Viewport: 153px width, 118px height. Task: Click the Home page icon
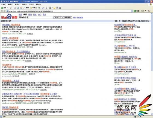coord(21,8)
